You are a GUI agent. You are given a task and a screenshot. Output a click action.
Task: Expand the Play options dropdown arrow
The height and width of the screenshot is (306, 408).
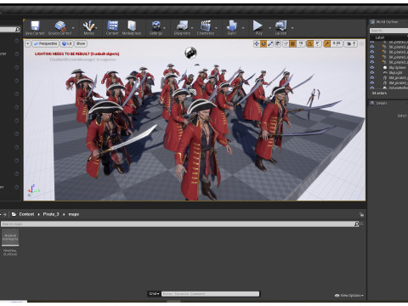coord(269,28)
